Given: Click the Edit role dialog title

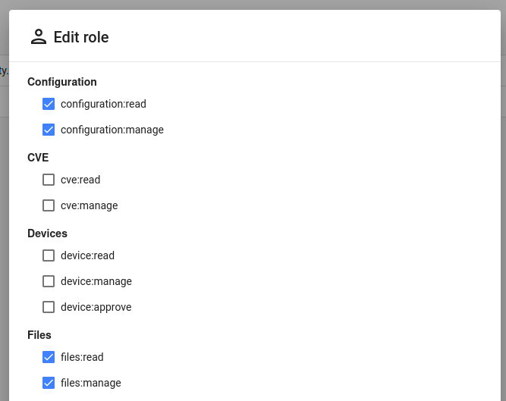Looking at the screenshot, I should click(81, 37).
